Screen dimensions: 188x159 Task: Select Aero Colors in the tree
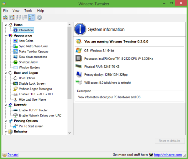click(x=26, y=41)
